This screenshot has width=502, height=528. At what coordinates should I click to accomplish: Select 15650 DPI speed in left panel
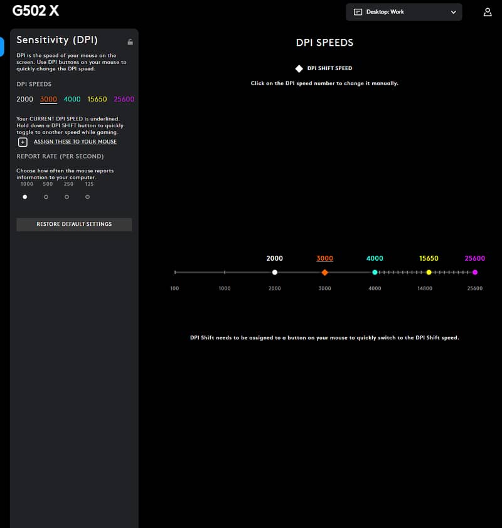pyautogui.click(x=97, y=99)
